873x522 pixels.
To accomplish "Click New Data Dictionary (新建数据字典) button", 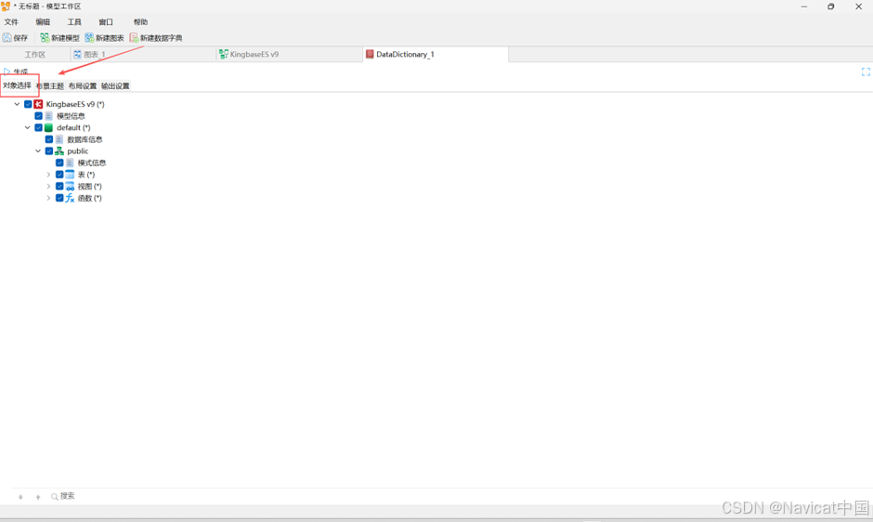I will pos(156,38).
